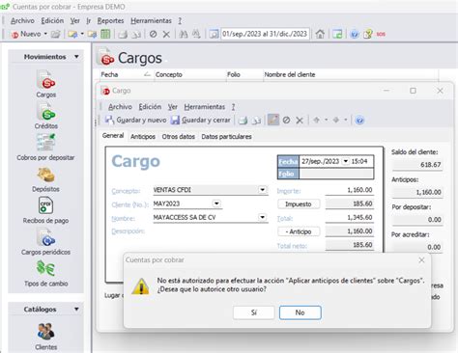Click the green refresh window icon in main toolbar
Image resolution: width=458 pixels, height=353 pixels.
coord(337,34)
